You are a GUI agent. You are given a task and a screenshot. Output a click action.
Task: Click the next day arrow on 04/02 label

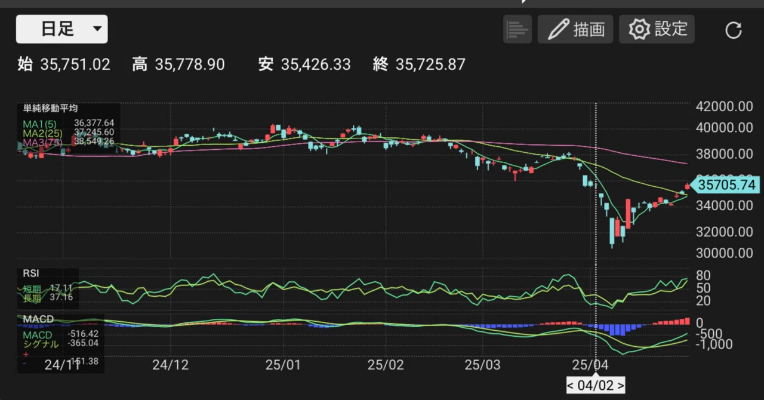click(621, 386)
